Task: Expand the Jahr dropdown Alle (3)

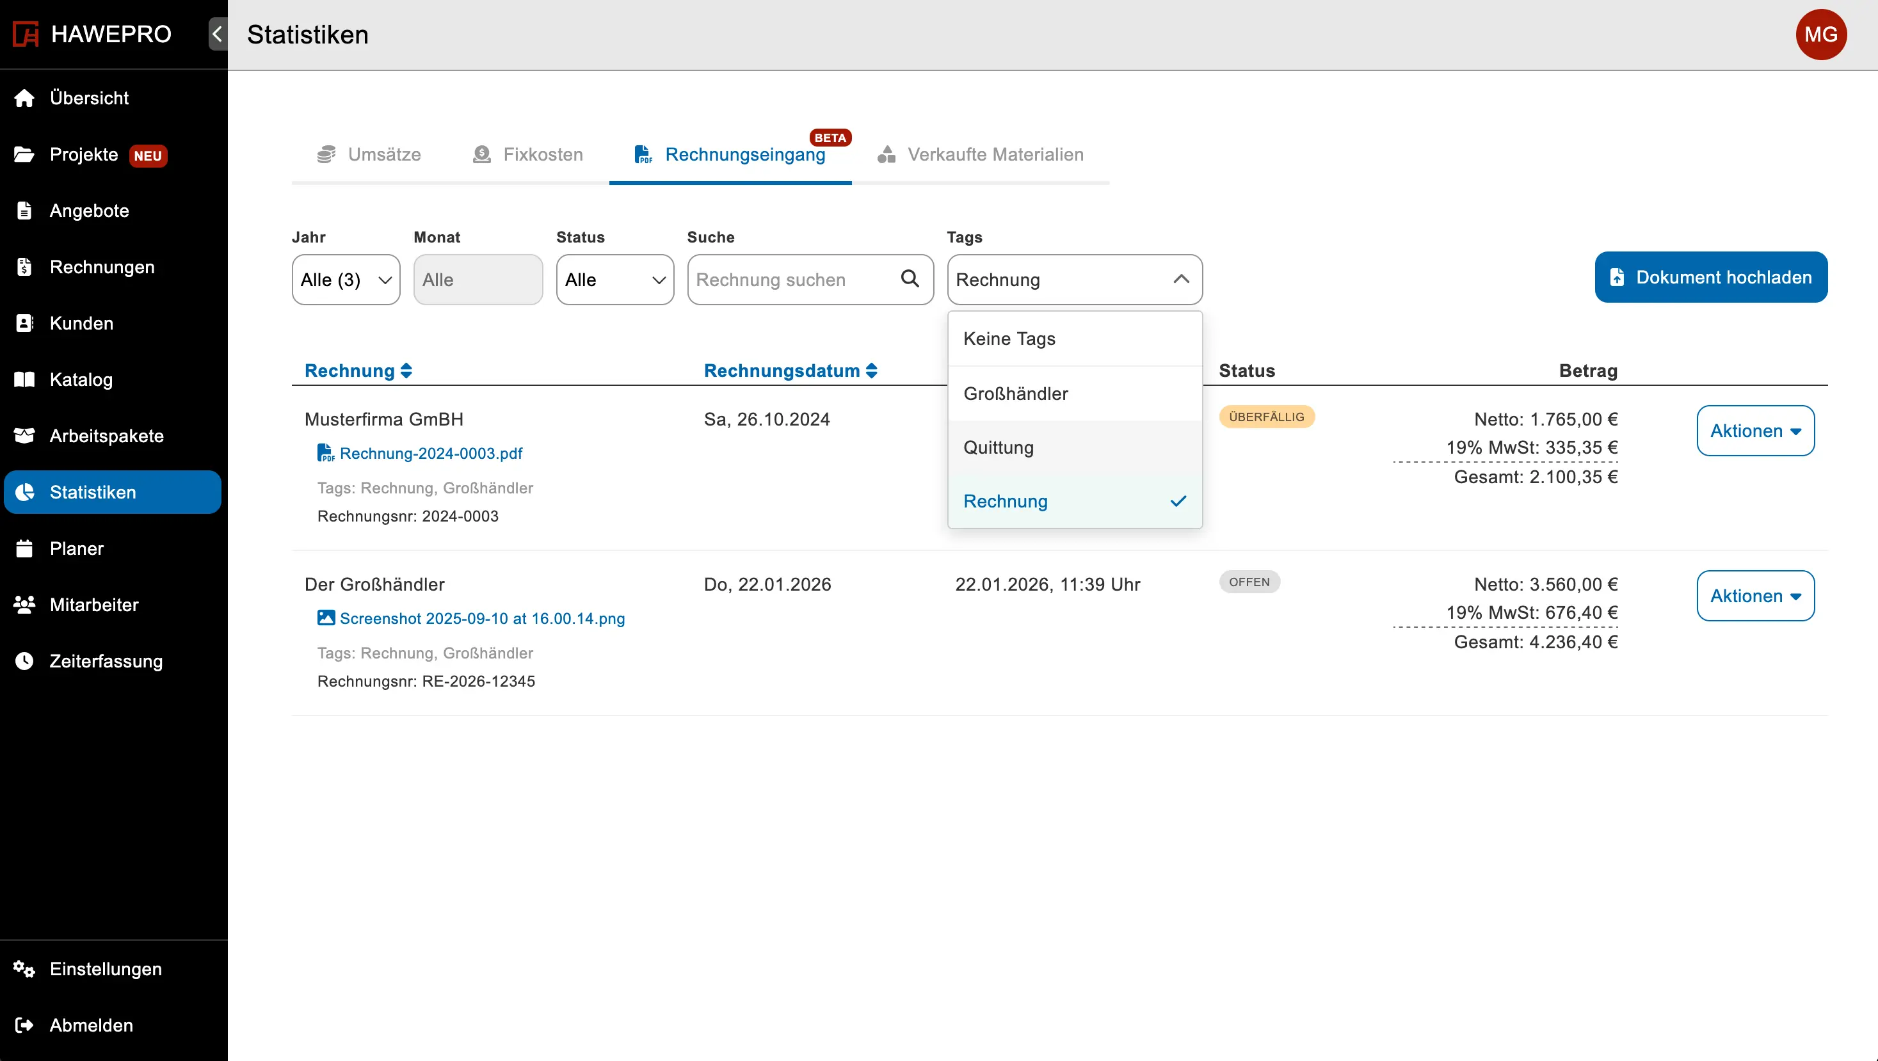Action: 346,280
